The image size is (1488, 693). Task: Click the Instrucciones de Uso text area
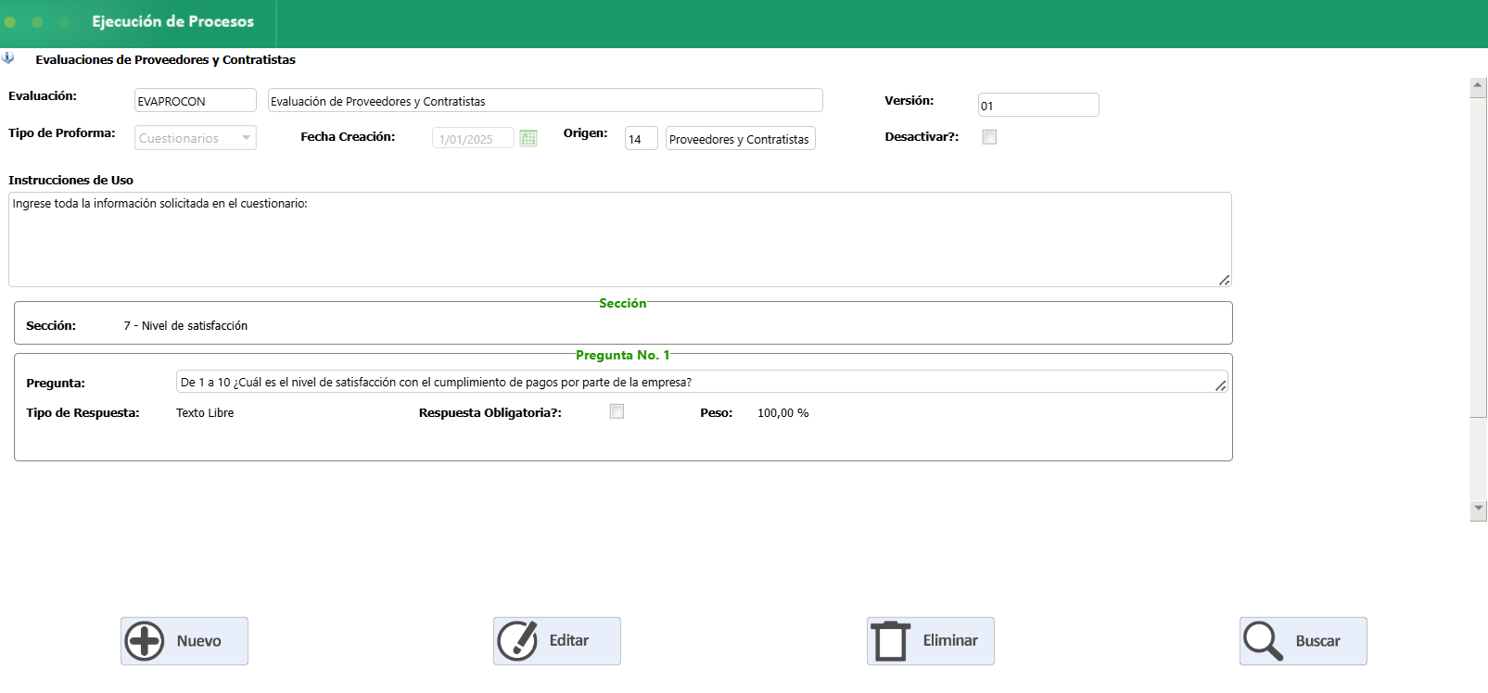click(x=620, y=239)
